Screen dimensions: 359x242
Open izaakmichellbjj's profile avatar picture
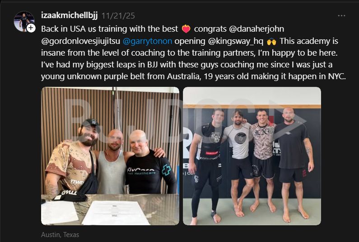[x=24, y=21]
